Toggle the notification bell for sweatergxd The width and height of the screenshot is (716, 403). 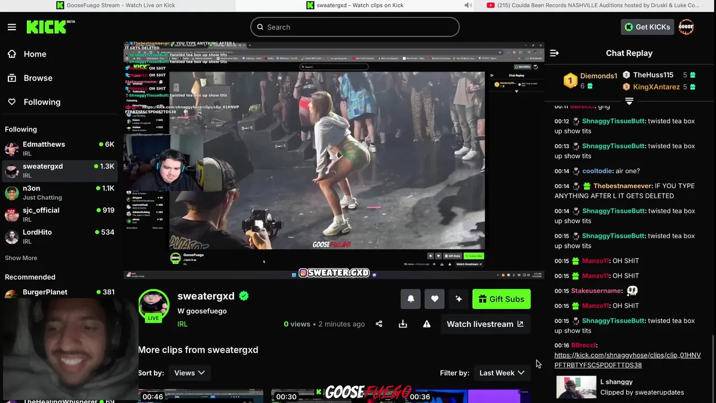click(411, 299)
